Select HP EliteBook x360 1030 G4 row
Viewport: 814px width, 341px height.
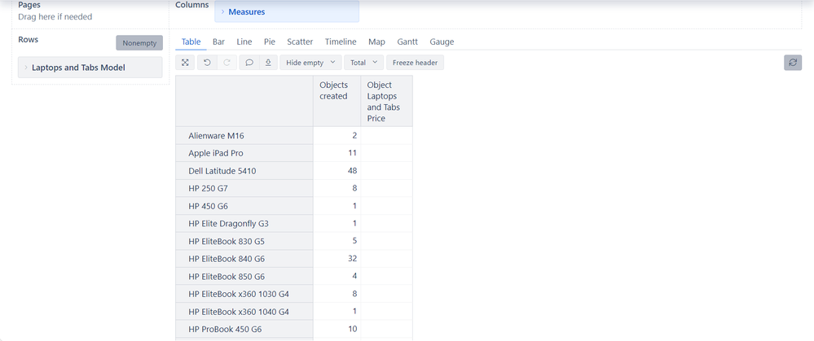(244, 294)
